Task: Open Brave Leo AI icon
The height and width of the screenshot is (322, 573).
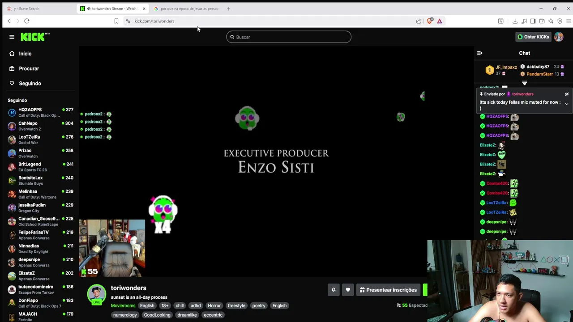Action: 551,21
